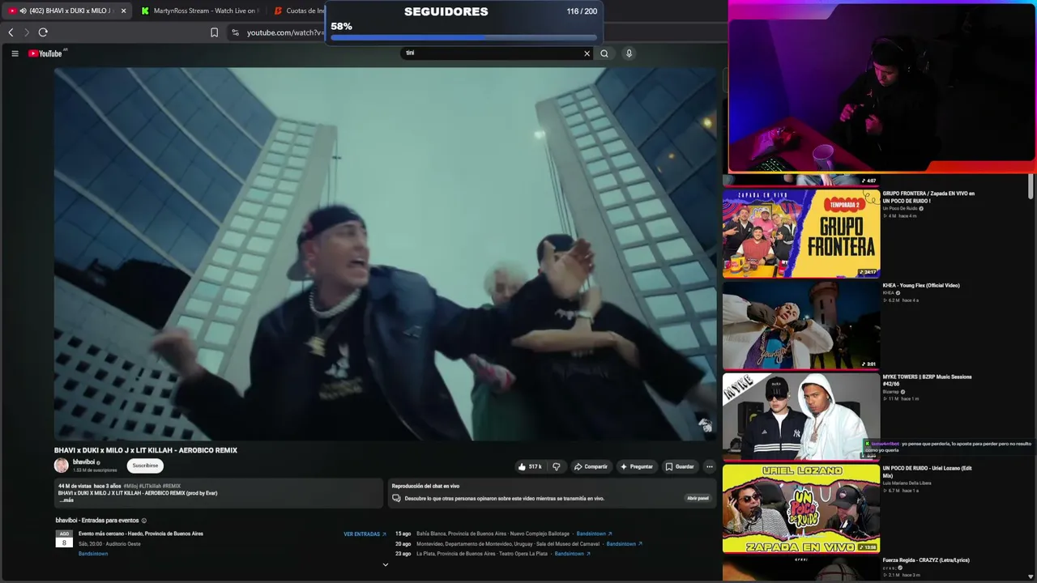Go forward using the browser forward arrow
The height and width of the screenshot is (583, 1037).
click(x=26, y=32)
